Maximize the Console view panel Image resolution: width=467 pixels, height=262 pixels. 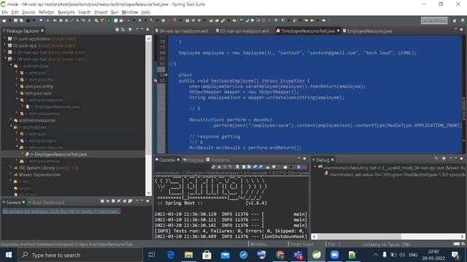pyautogui.click(x=305, y=159)
